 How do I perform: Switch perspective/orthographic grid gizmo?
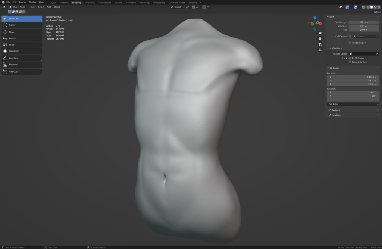320,50
